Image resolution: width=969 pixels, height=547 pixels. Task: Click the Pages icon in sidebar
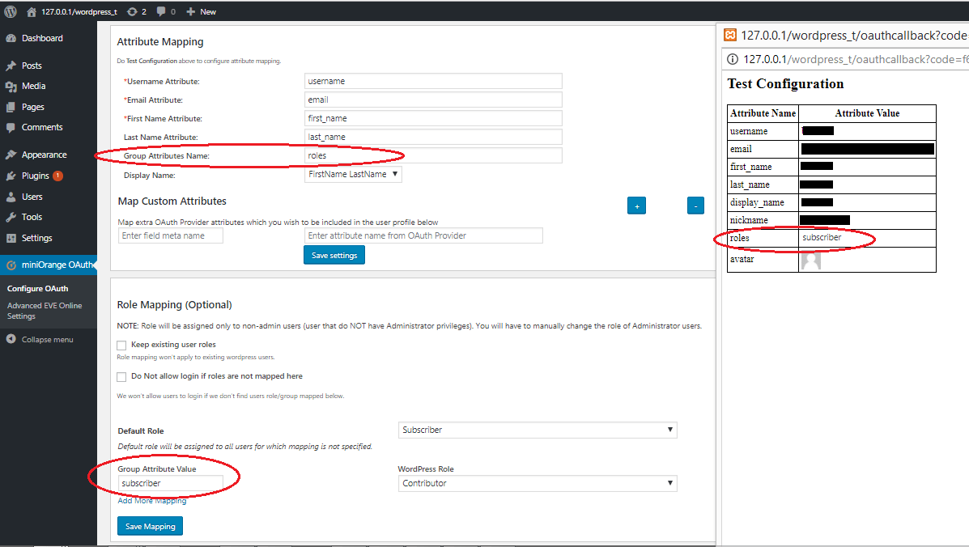pos(11,107)
